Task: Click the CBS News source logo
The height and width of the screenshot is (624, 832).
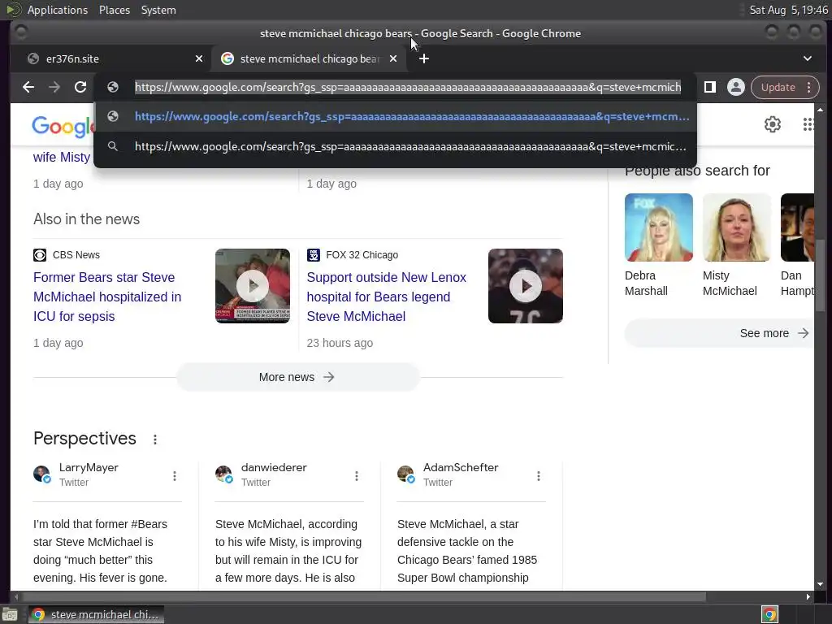Action: click(x=40, y=254)
